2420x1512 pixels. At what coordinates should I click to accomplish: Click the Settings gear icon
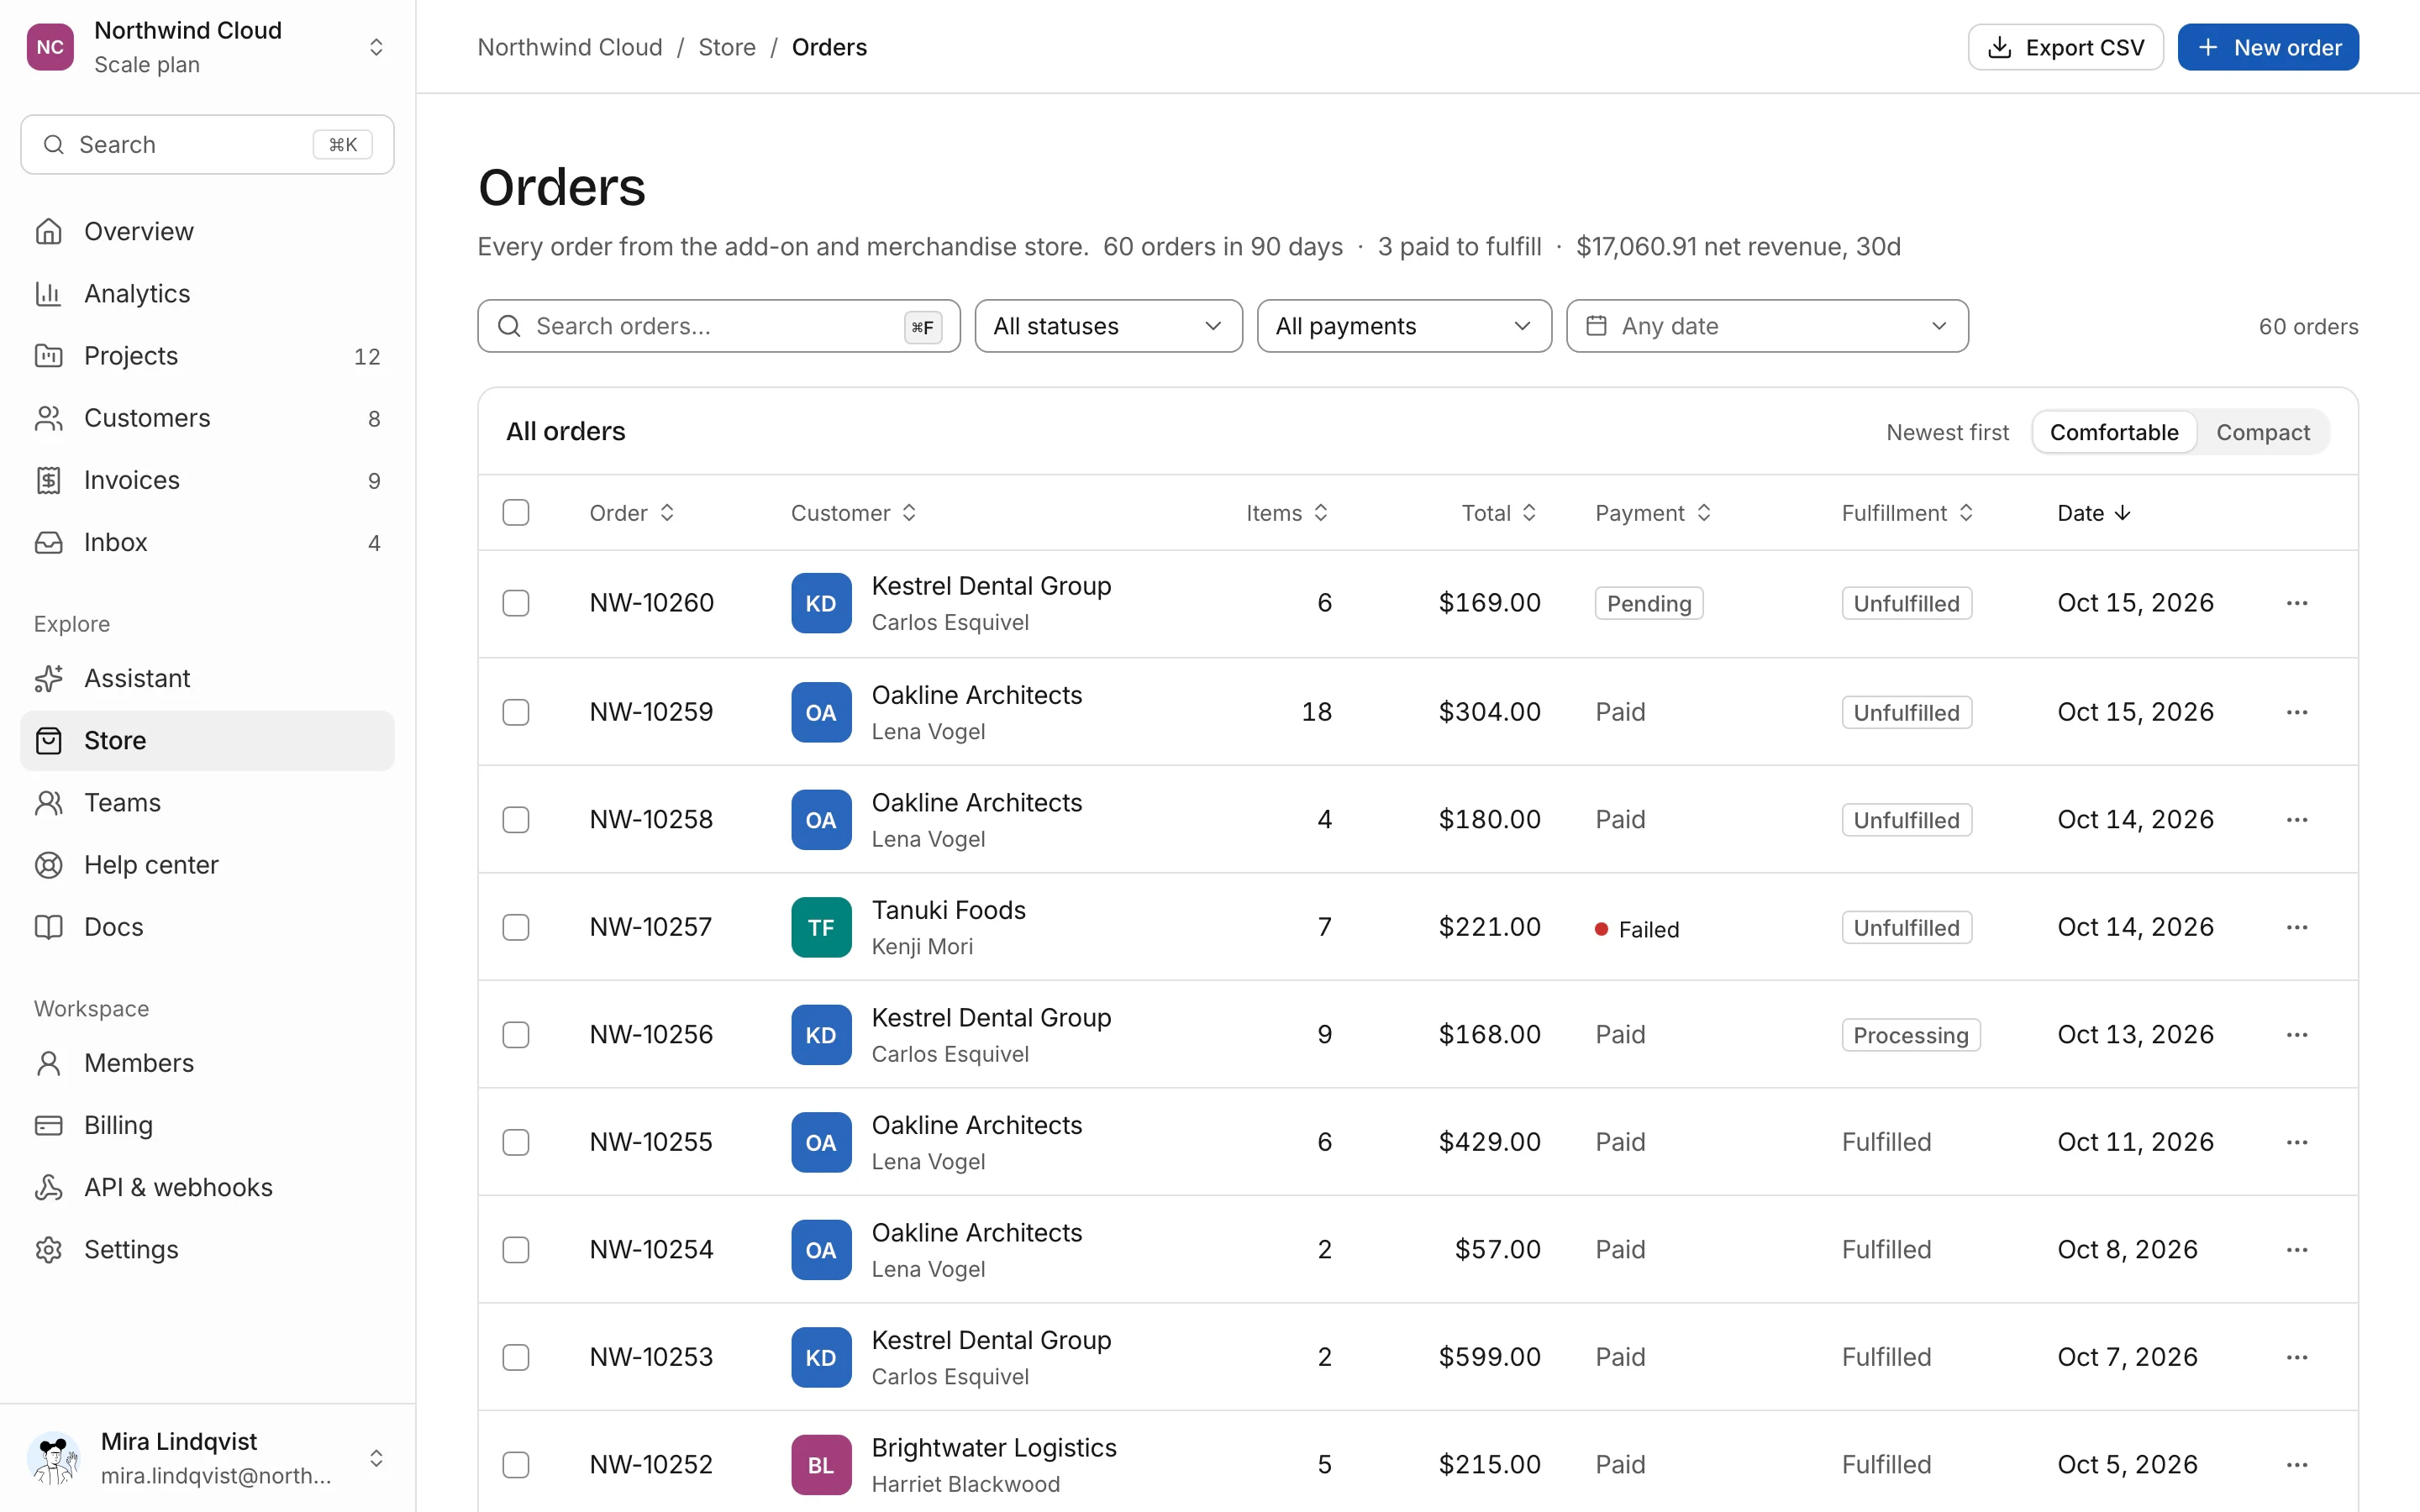48,1249
